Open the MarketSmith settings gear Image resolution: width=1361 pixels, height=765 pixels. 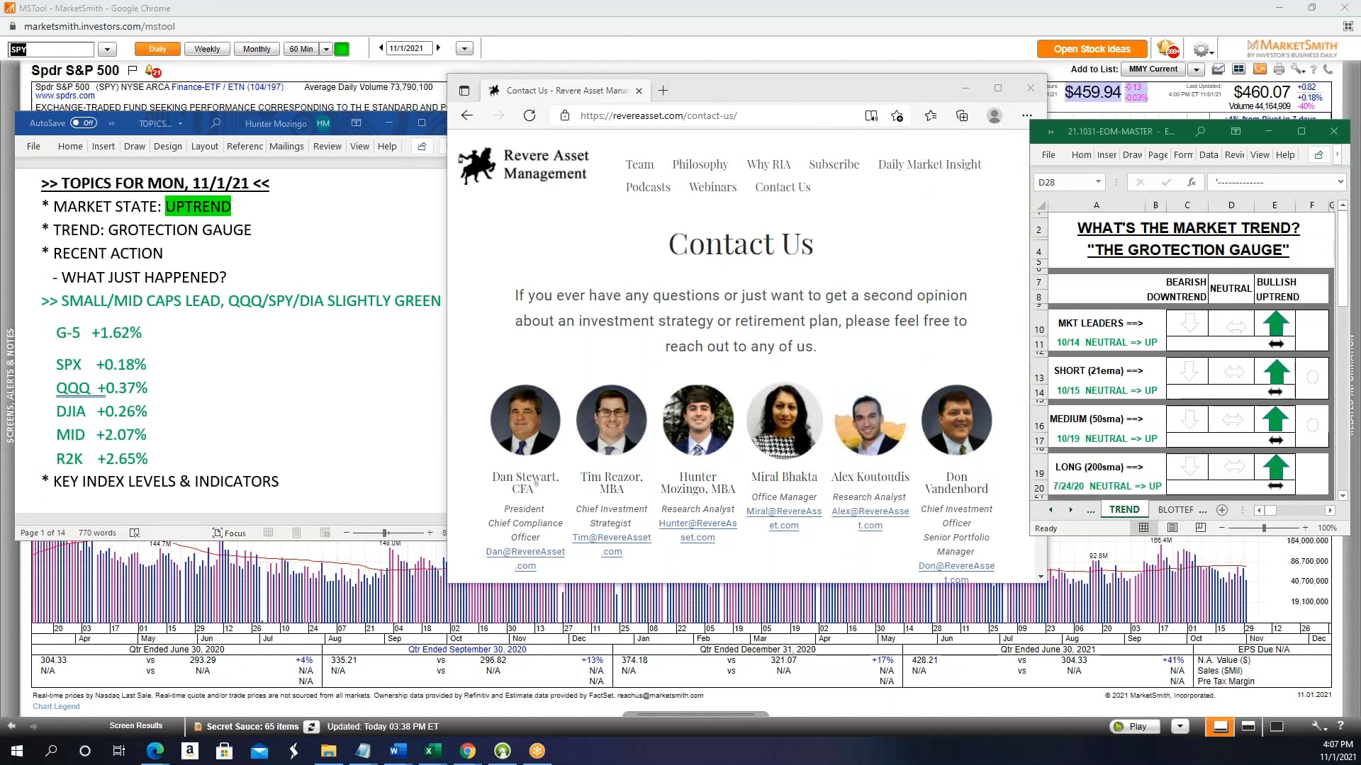coord(1201,50)
